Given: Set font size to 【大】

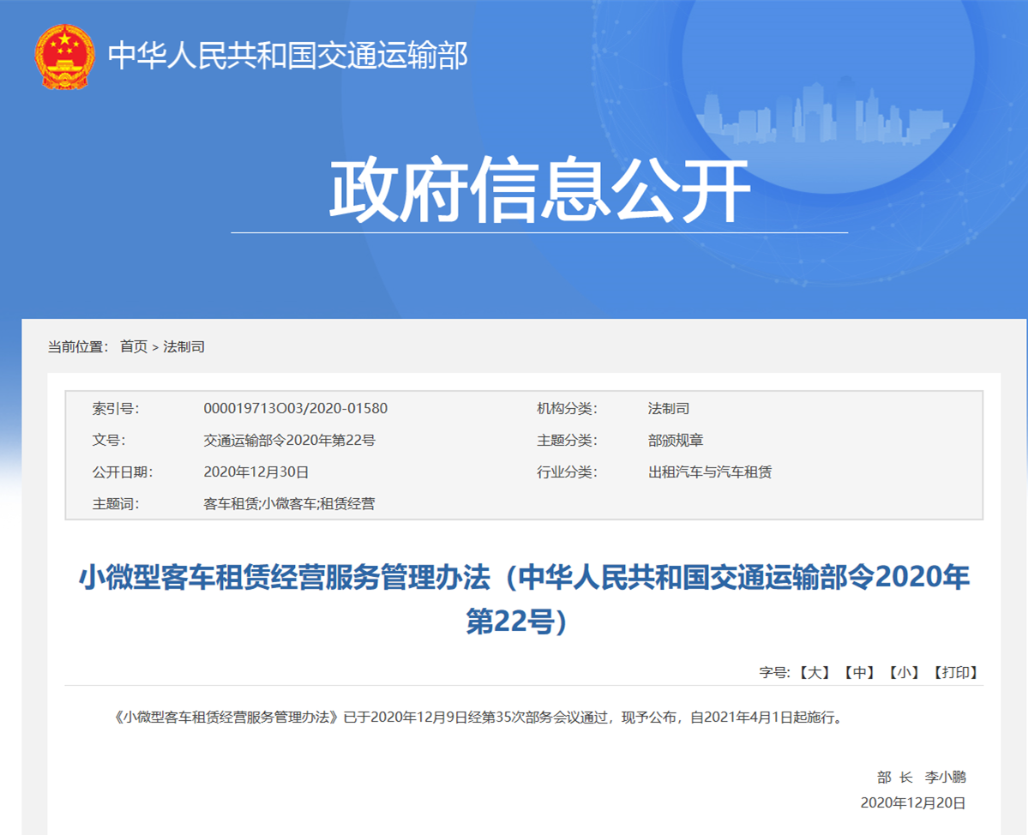Looking at the screenshot, I should 814,673.
